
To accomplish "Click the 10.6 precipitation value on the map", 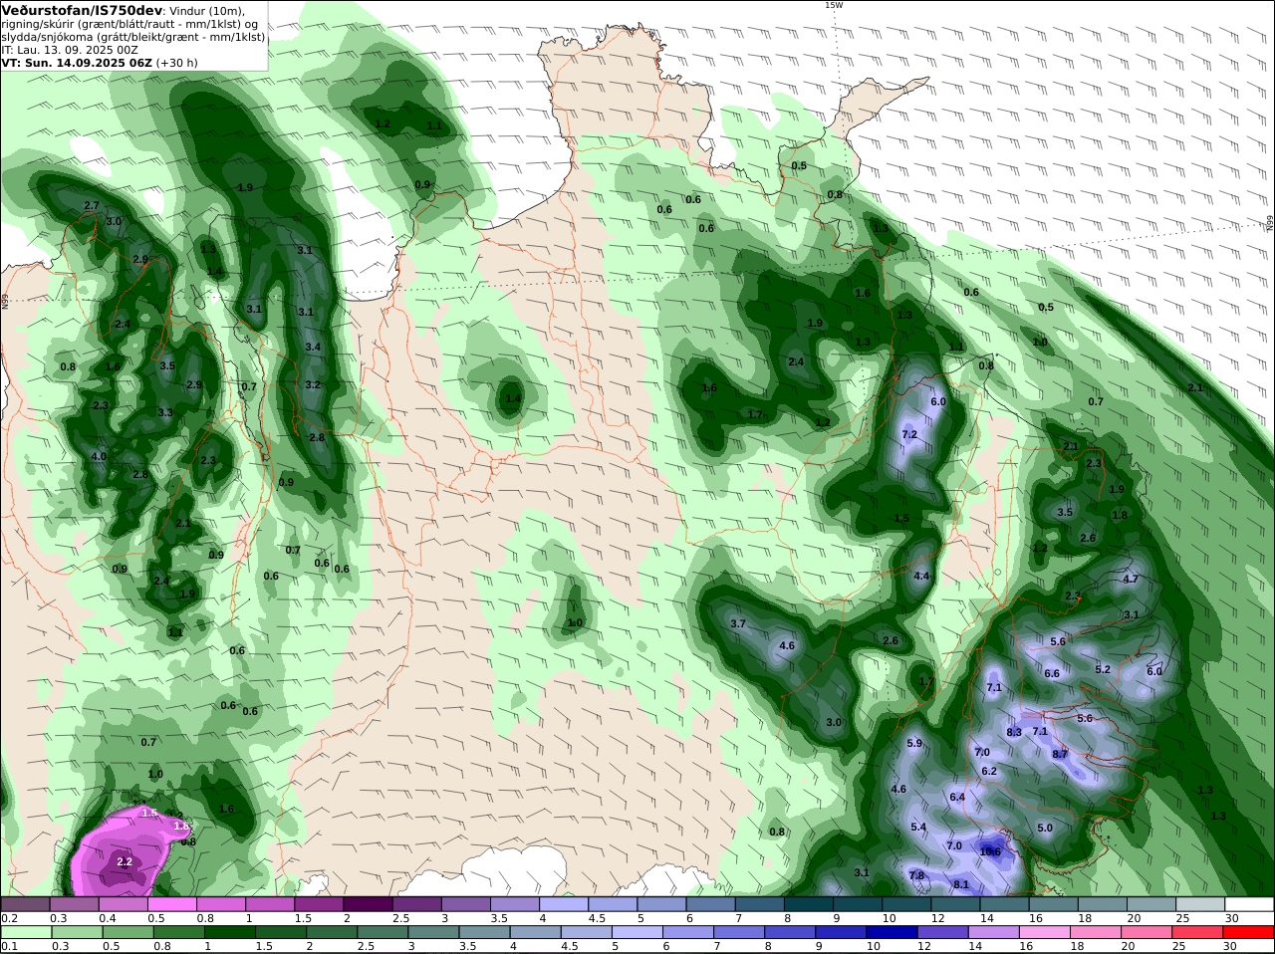I will pyautogui.click(x=990, y=851).
